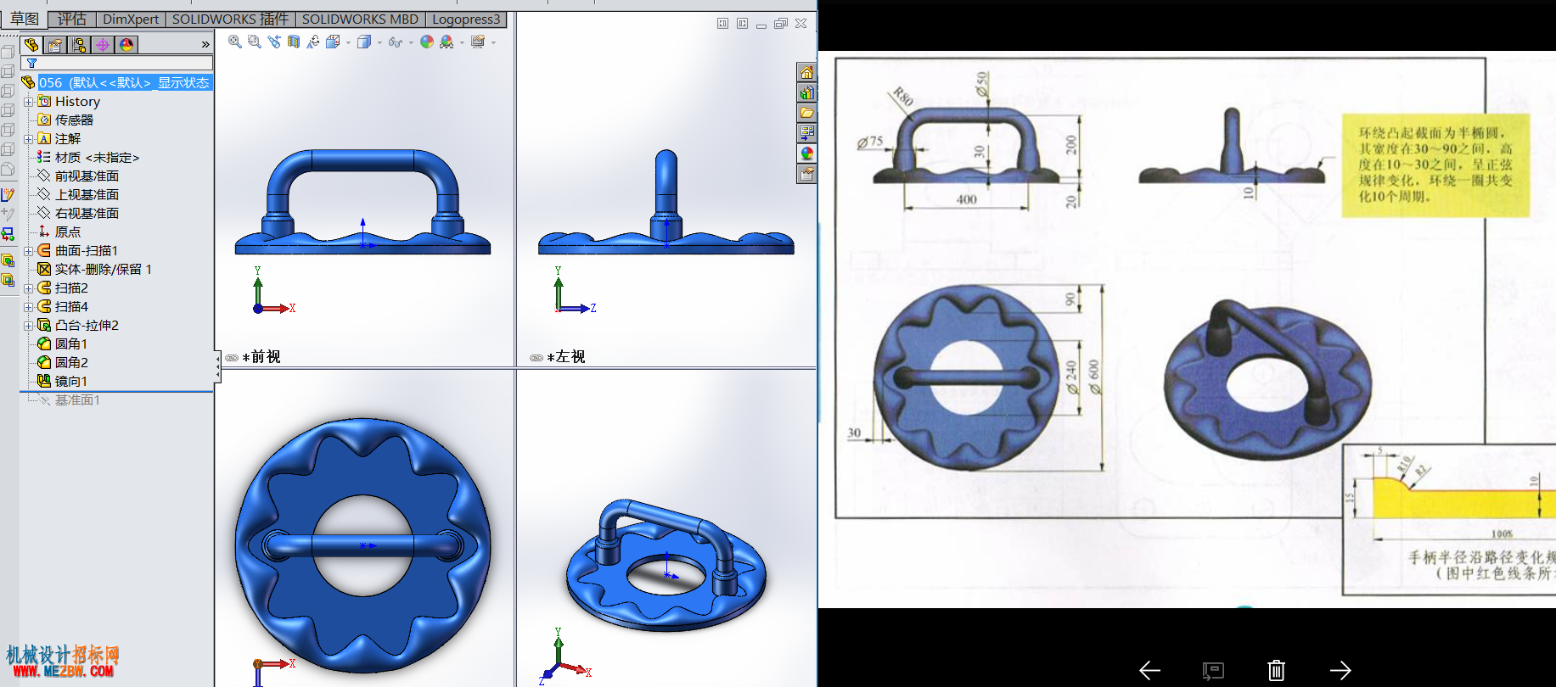Expand the 扫描2 feature

point(28,288)
